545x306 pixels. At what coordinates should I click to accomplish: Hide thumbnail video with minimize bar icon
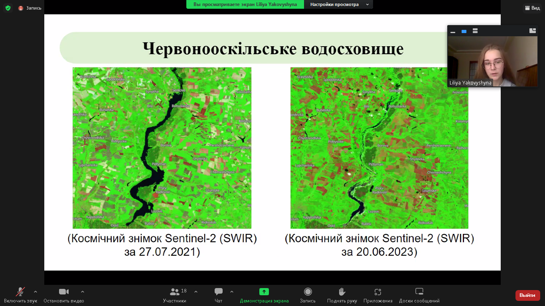tap(453, 31)
